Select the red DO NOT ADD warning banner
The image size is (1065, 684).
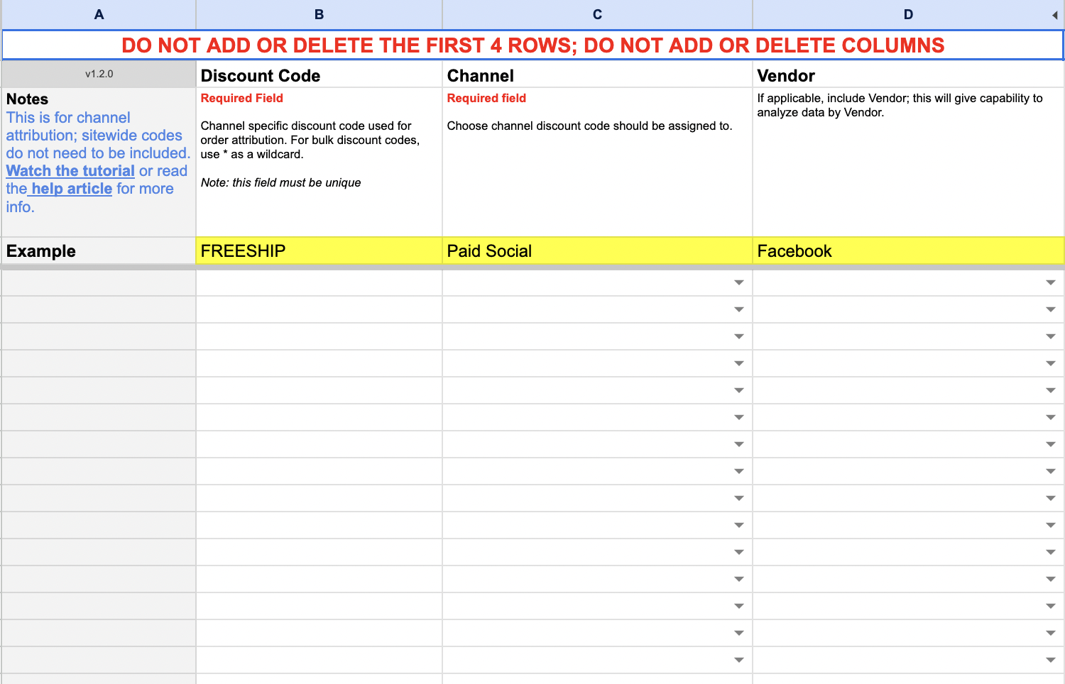(x=532, y=45)
